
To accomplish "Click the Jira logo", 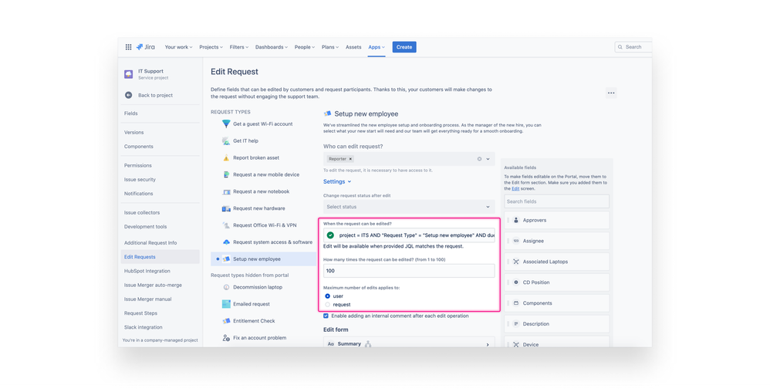I will coord(145,47).
